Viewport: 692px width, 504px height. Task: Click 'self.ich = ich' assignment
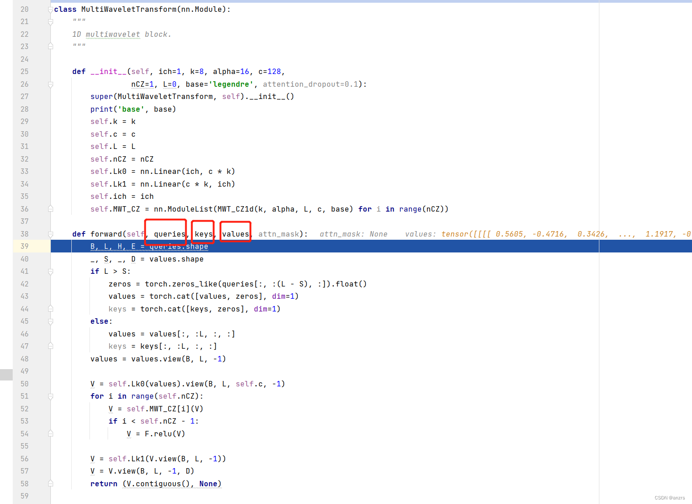click(x=122, y=197)
